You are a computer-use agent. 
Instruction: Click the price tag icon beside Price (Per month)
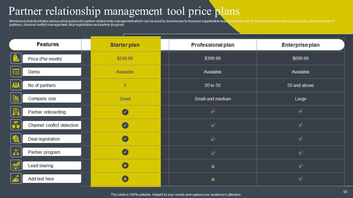pos(16,58)
